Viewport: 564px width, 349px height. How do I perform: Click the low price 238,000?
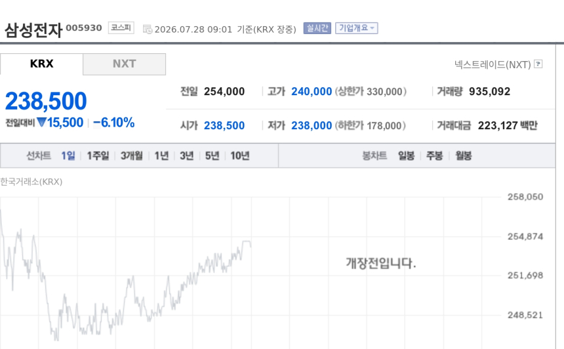click(312, 125)
